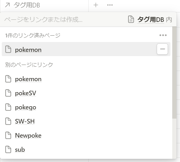This screenshot has width=180, height=162.
Task: Select pokemon under 別のページにリンク
Action: point(86,79)
